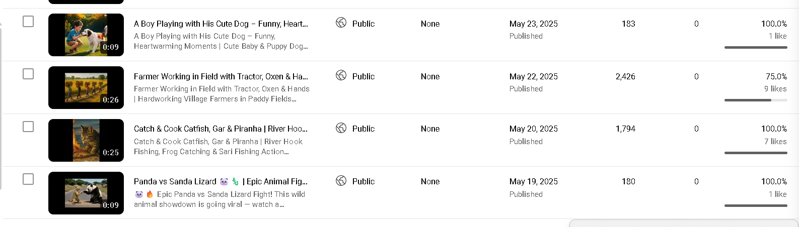Open the Public visibility dropdown for Farmer video
The width and height of the screenshot is (799, 227).
click(363, 76)
